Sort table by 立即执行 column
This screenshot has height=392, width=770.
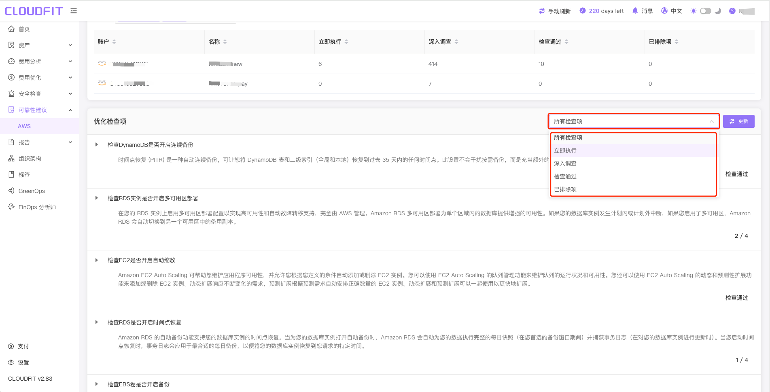click(x=346, y=42)
